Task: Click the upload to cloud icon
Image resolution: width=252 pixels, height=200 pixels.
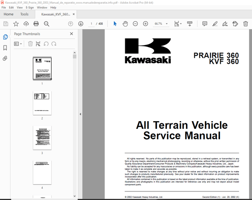Action: point(26,24)
